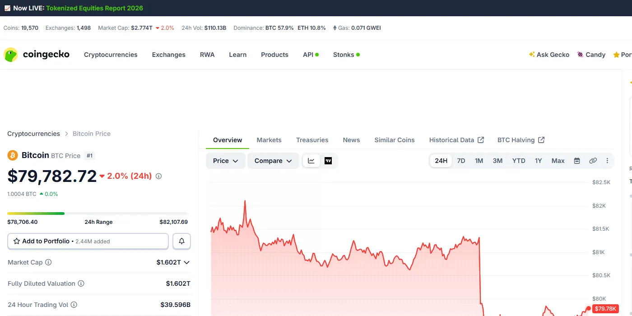
Task: Open the CoinGecko logo home link
Action: pos(37,55)
